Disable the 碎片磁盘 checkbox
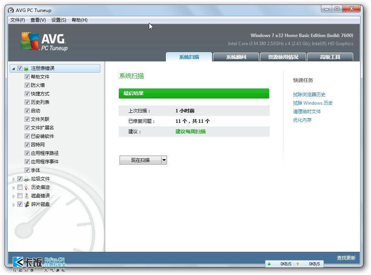Screen dimensions: 371x275 (x=20, y=204)
